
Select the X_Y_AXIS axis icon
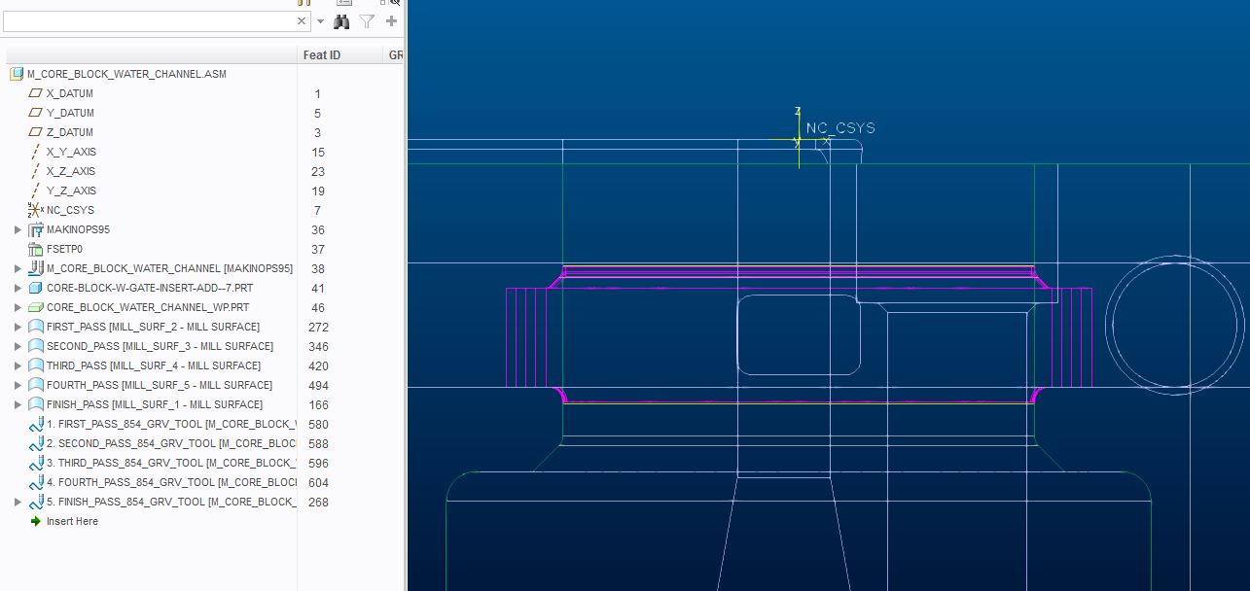pos(36,152)
